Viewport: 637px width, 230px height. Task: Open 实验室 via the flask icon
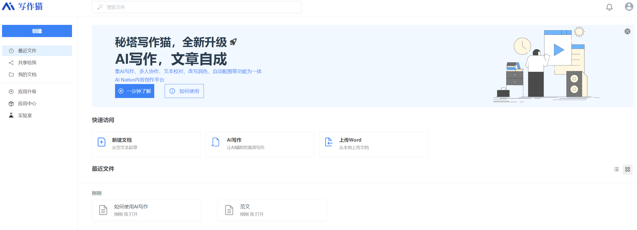pos(11,115)
